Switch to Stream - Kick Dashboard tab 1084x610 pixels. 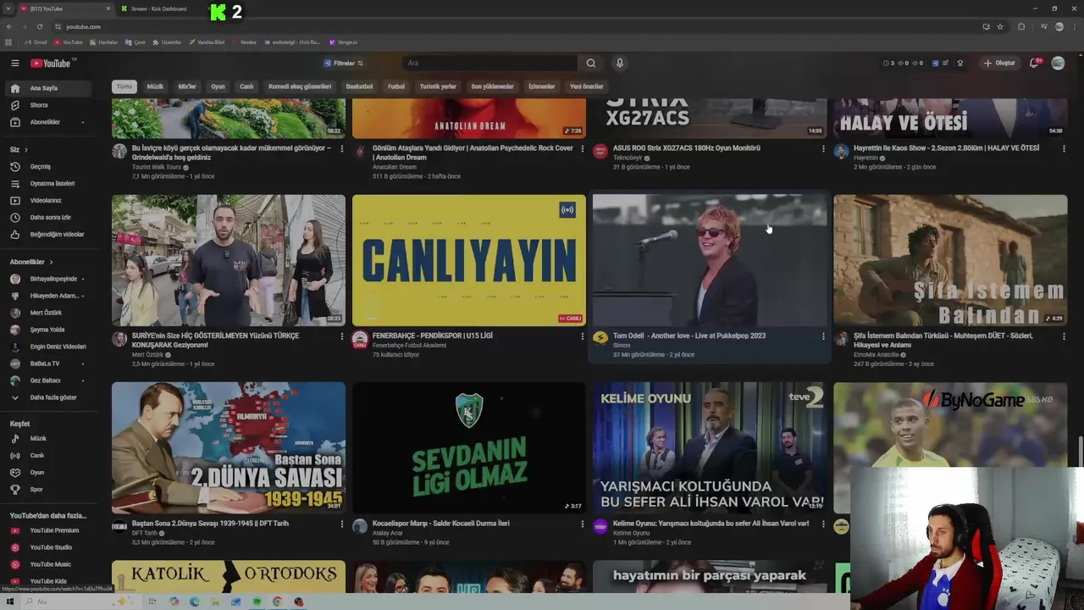coord(158,8)
